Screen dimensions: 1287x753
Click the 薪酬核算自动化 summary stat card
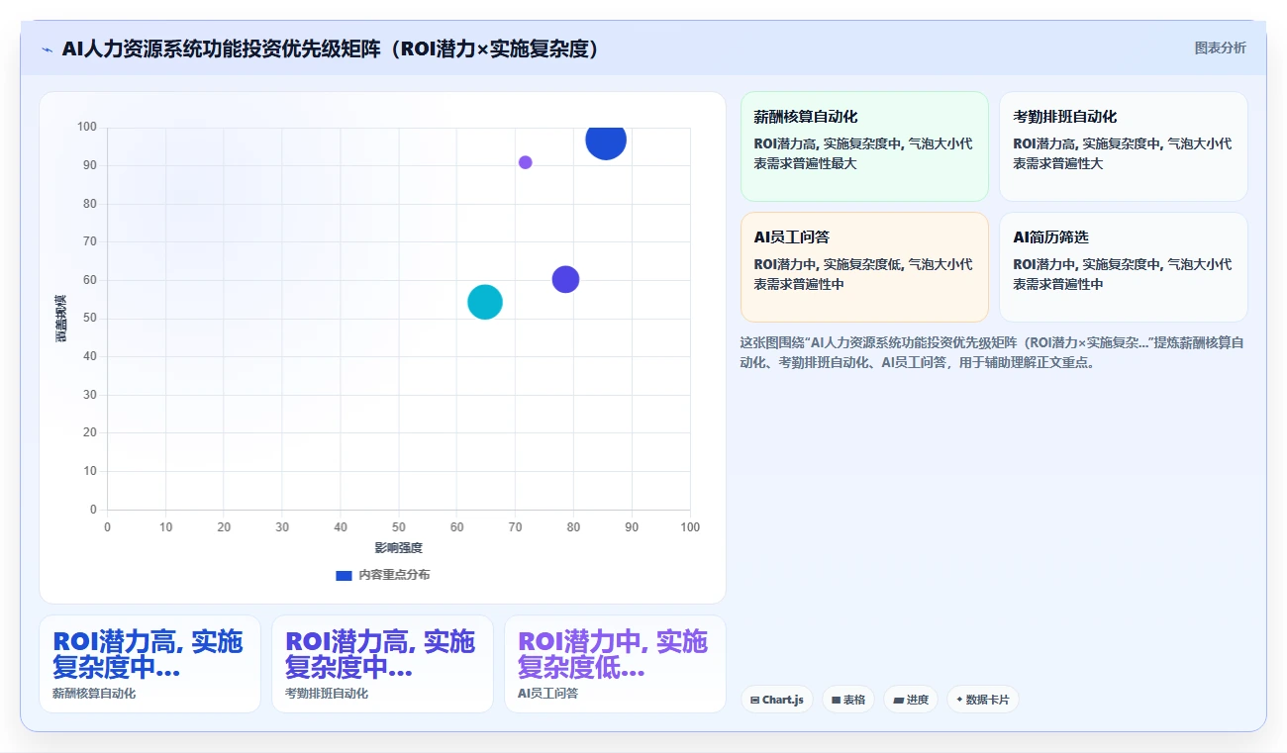pos(149,664)
